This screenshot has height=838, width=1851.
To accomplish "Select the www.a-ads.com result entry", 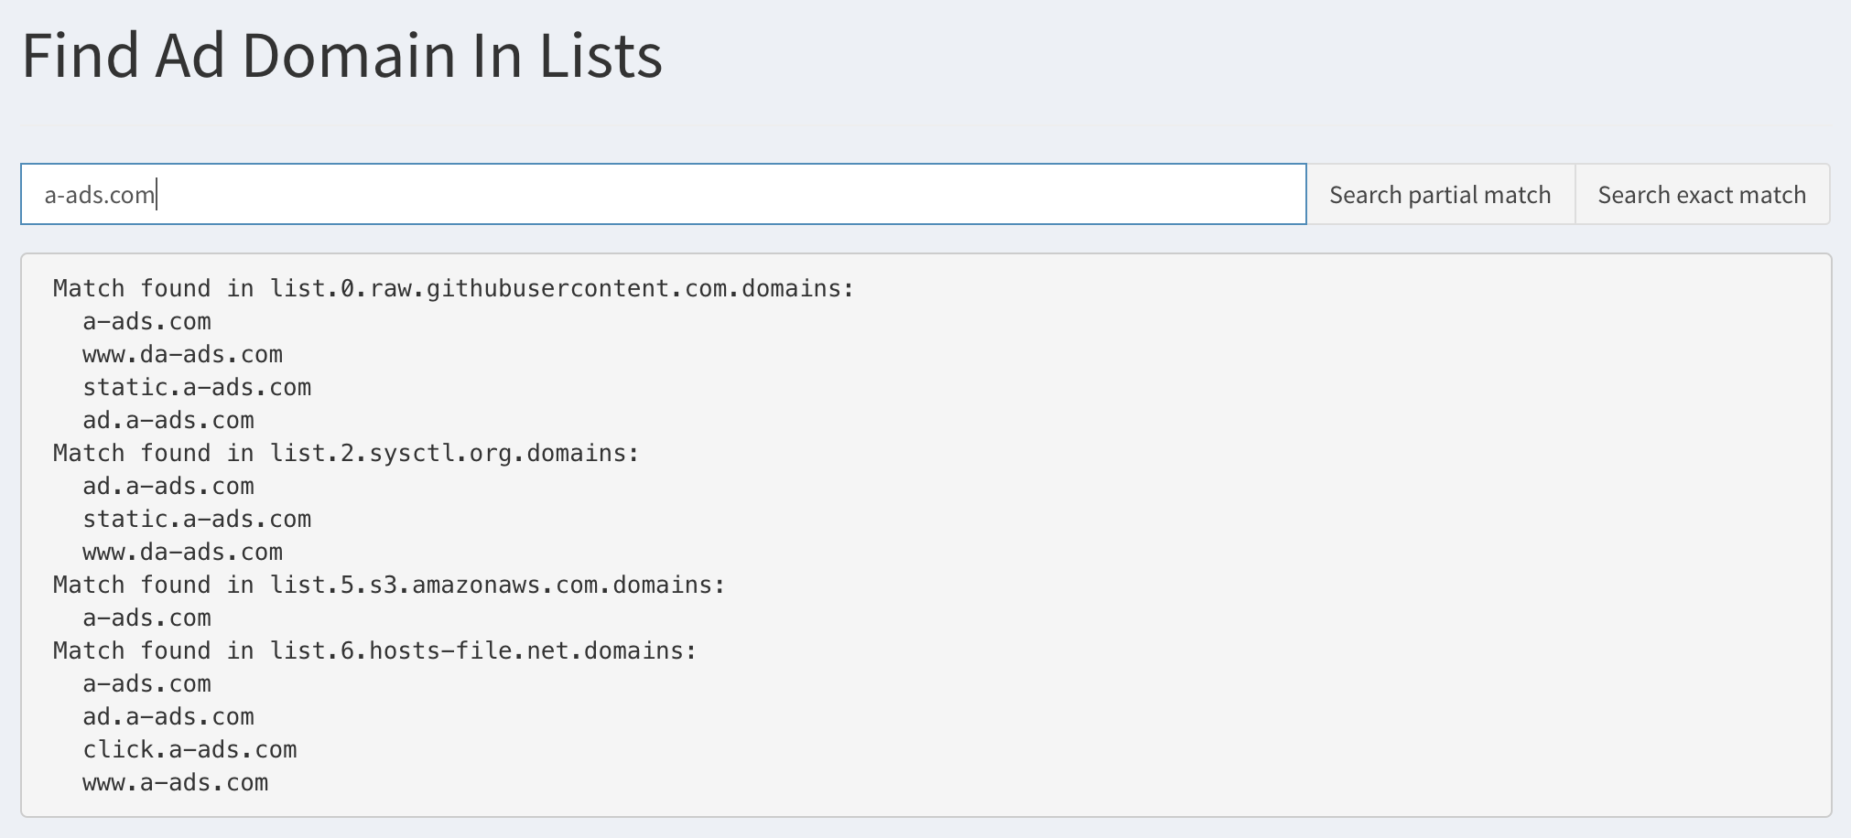I will coord(175,783).
